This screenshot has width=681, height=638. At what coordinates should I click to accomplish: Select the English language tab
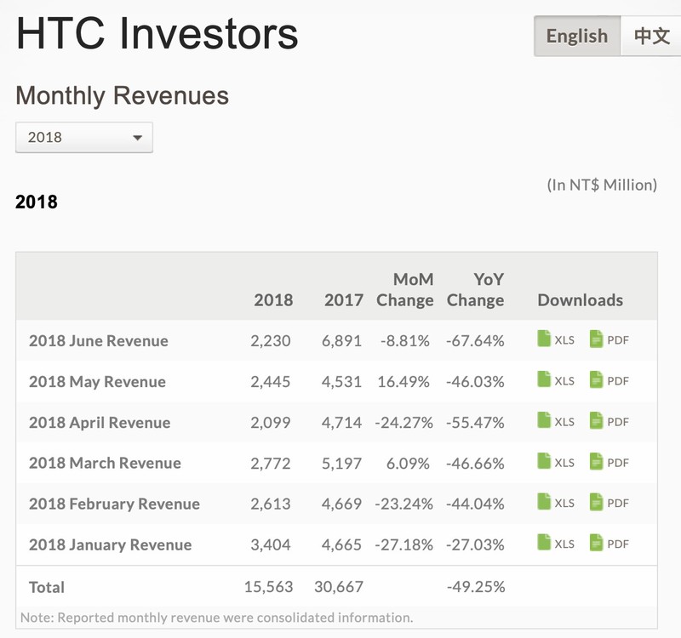coord(575,36)
